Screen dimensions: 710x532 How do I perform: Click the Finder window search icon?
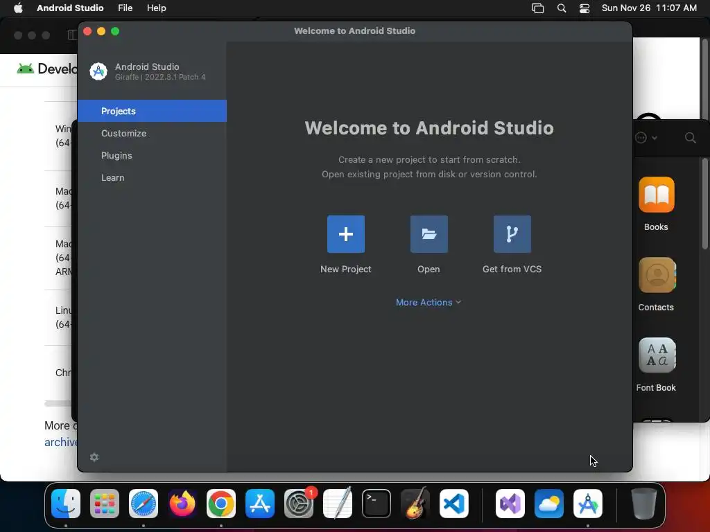coord(690,138)
